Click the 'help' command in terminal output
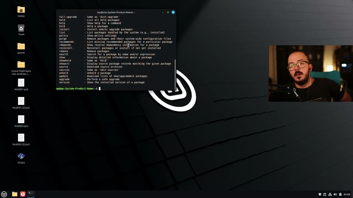This screenshot has height=198, width=353. tap(62, 23)
